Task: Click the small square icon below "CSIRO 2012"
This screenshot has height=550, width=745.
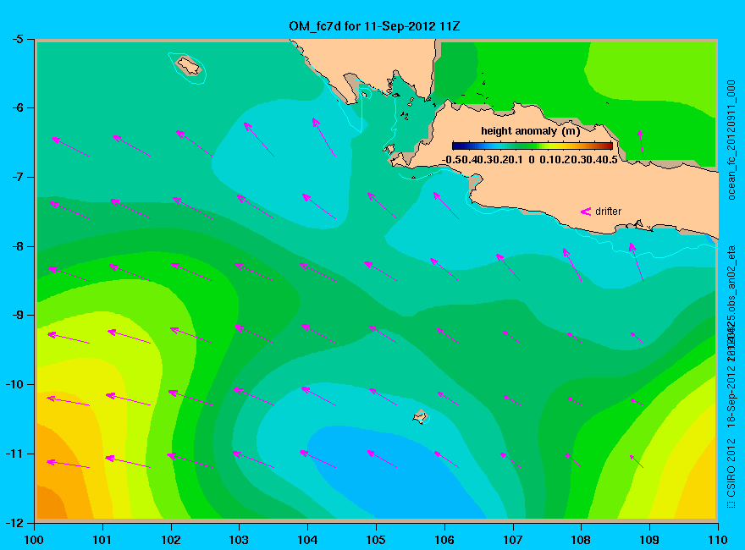Action: (731, 504)
